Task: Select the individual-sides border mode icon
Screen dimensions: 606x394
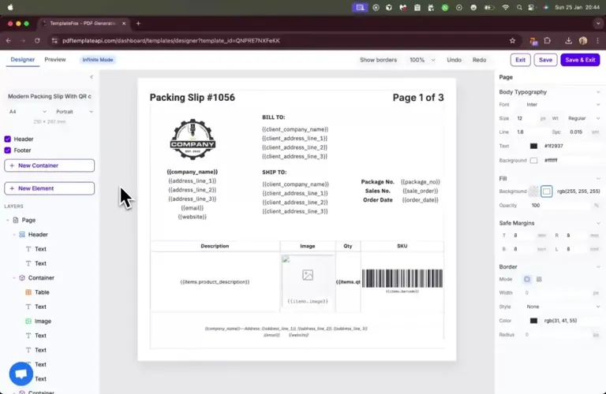Action: (x=539, y=279)
